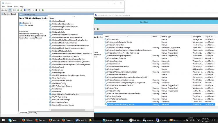The height and width of the screenshot is (123, 218).
Task: Click gear icon beside Windows Time in remote list
Action: tap(106, 88)
